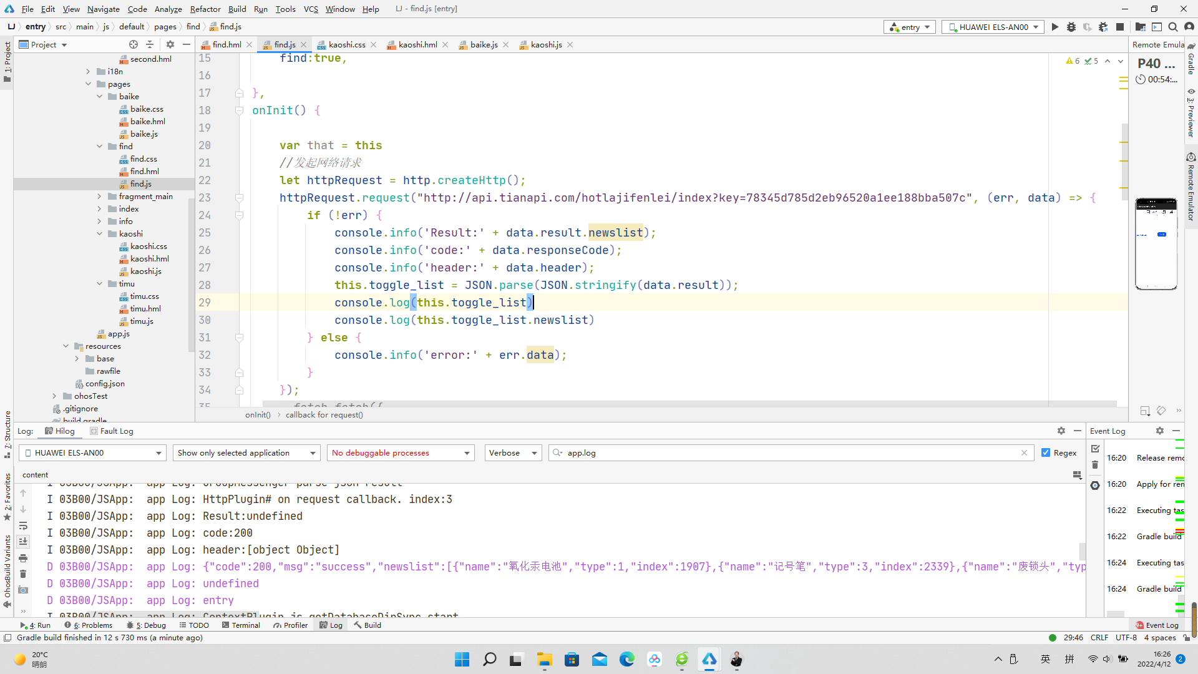Start debugging with the bug icon

point(1071,27)
